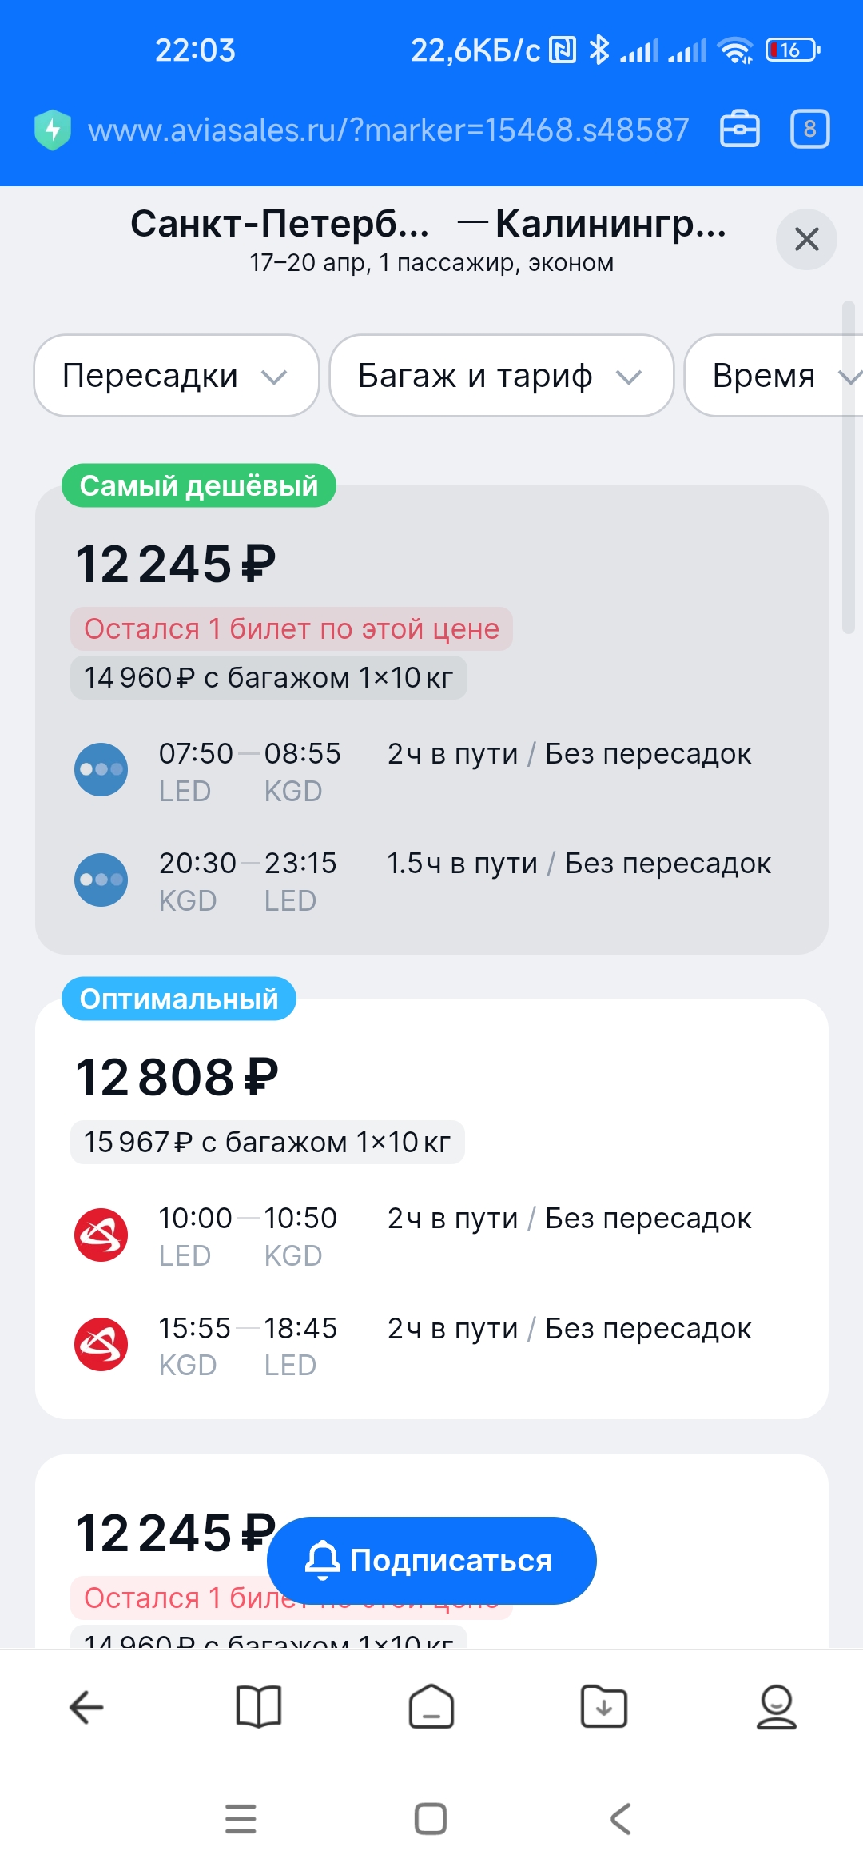The width and height of the screenshot is (863, 1871).
Task: Select the cheapest 12 245 ₽ ticket card
Action: [x=431, y=720]
